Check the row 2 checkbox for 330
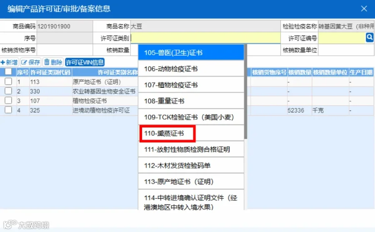The image size is (375, 232). click(x=8, y=91)
